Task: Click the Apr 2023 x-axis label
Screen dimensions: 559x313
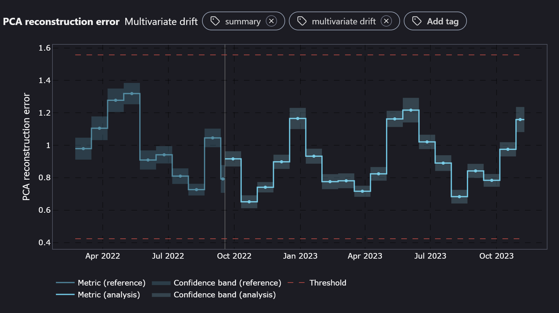Action: 365,256
